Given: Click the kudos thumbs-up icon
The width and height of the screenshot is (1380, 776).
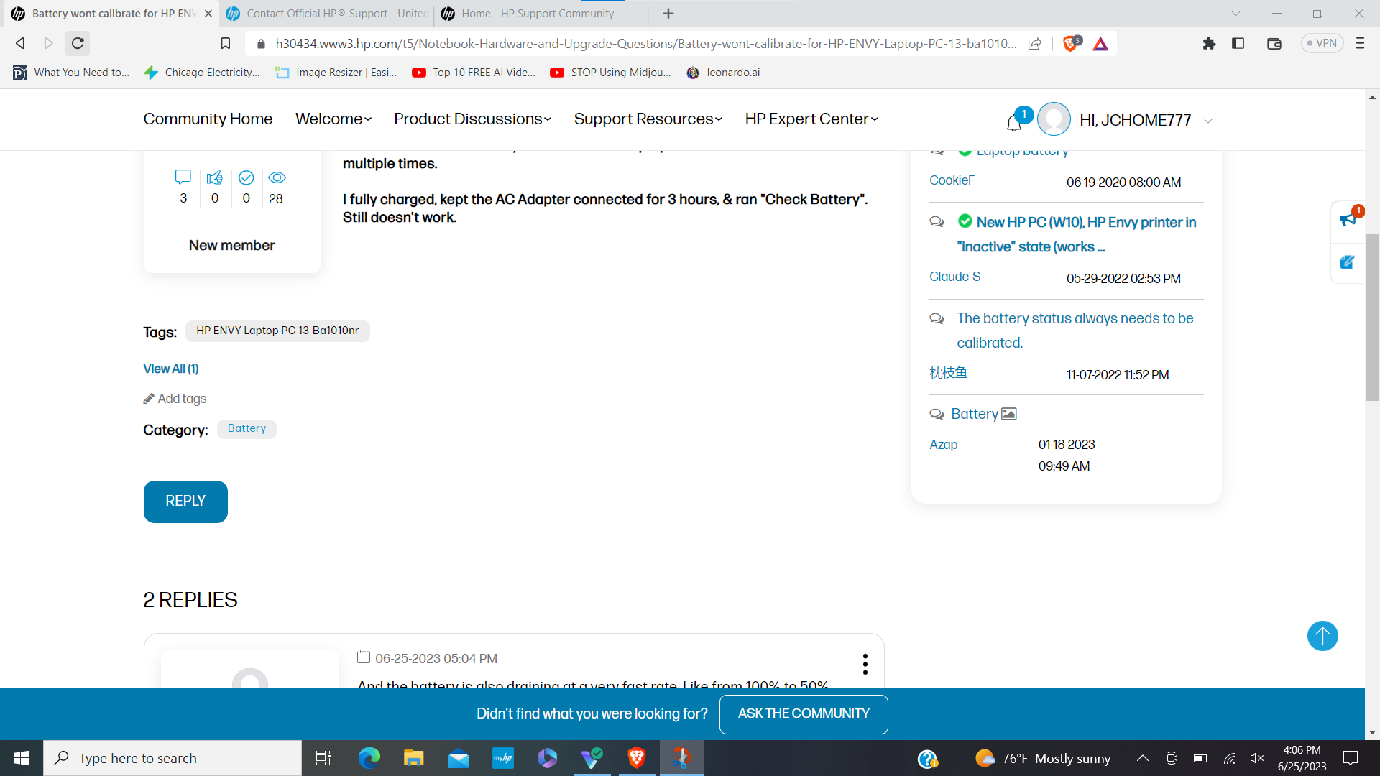Looking at the screenshot, I should (214, 177).
